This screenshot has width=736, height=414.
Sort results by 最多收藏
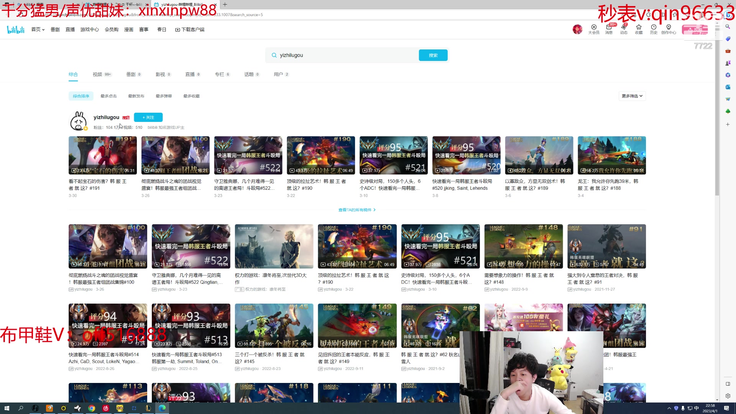(191, 96)
